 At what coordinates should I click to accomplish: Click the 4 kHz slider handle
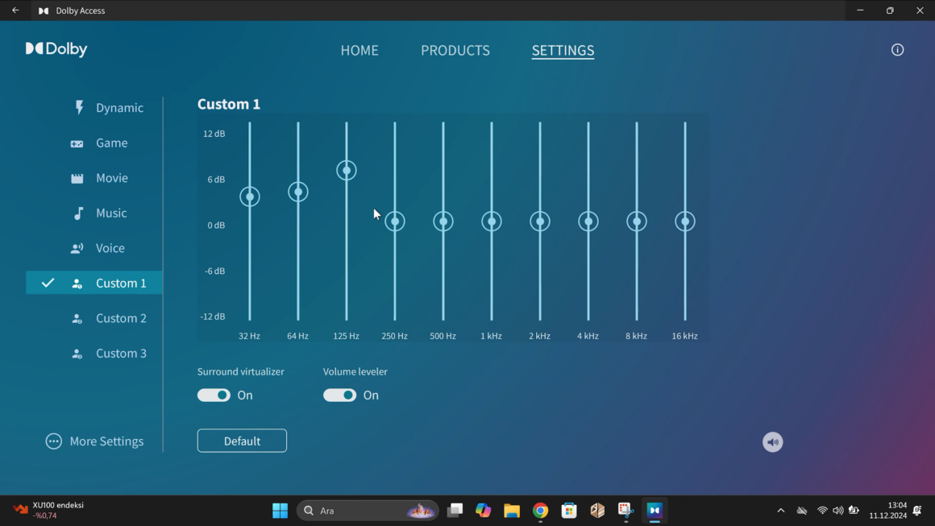coord(588,222)
